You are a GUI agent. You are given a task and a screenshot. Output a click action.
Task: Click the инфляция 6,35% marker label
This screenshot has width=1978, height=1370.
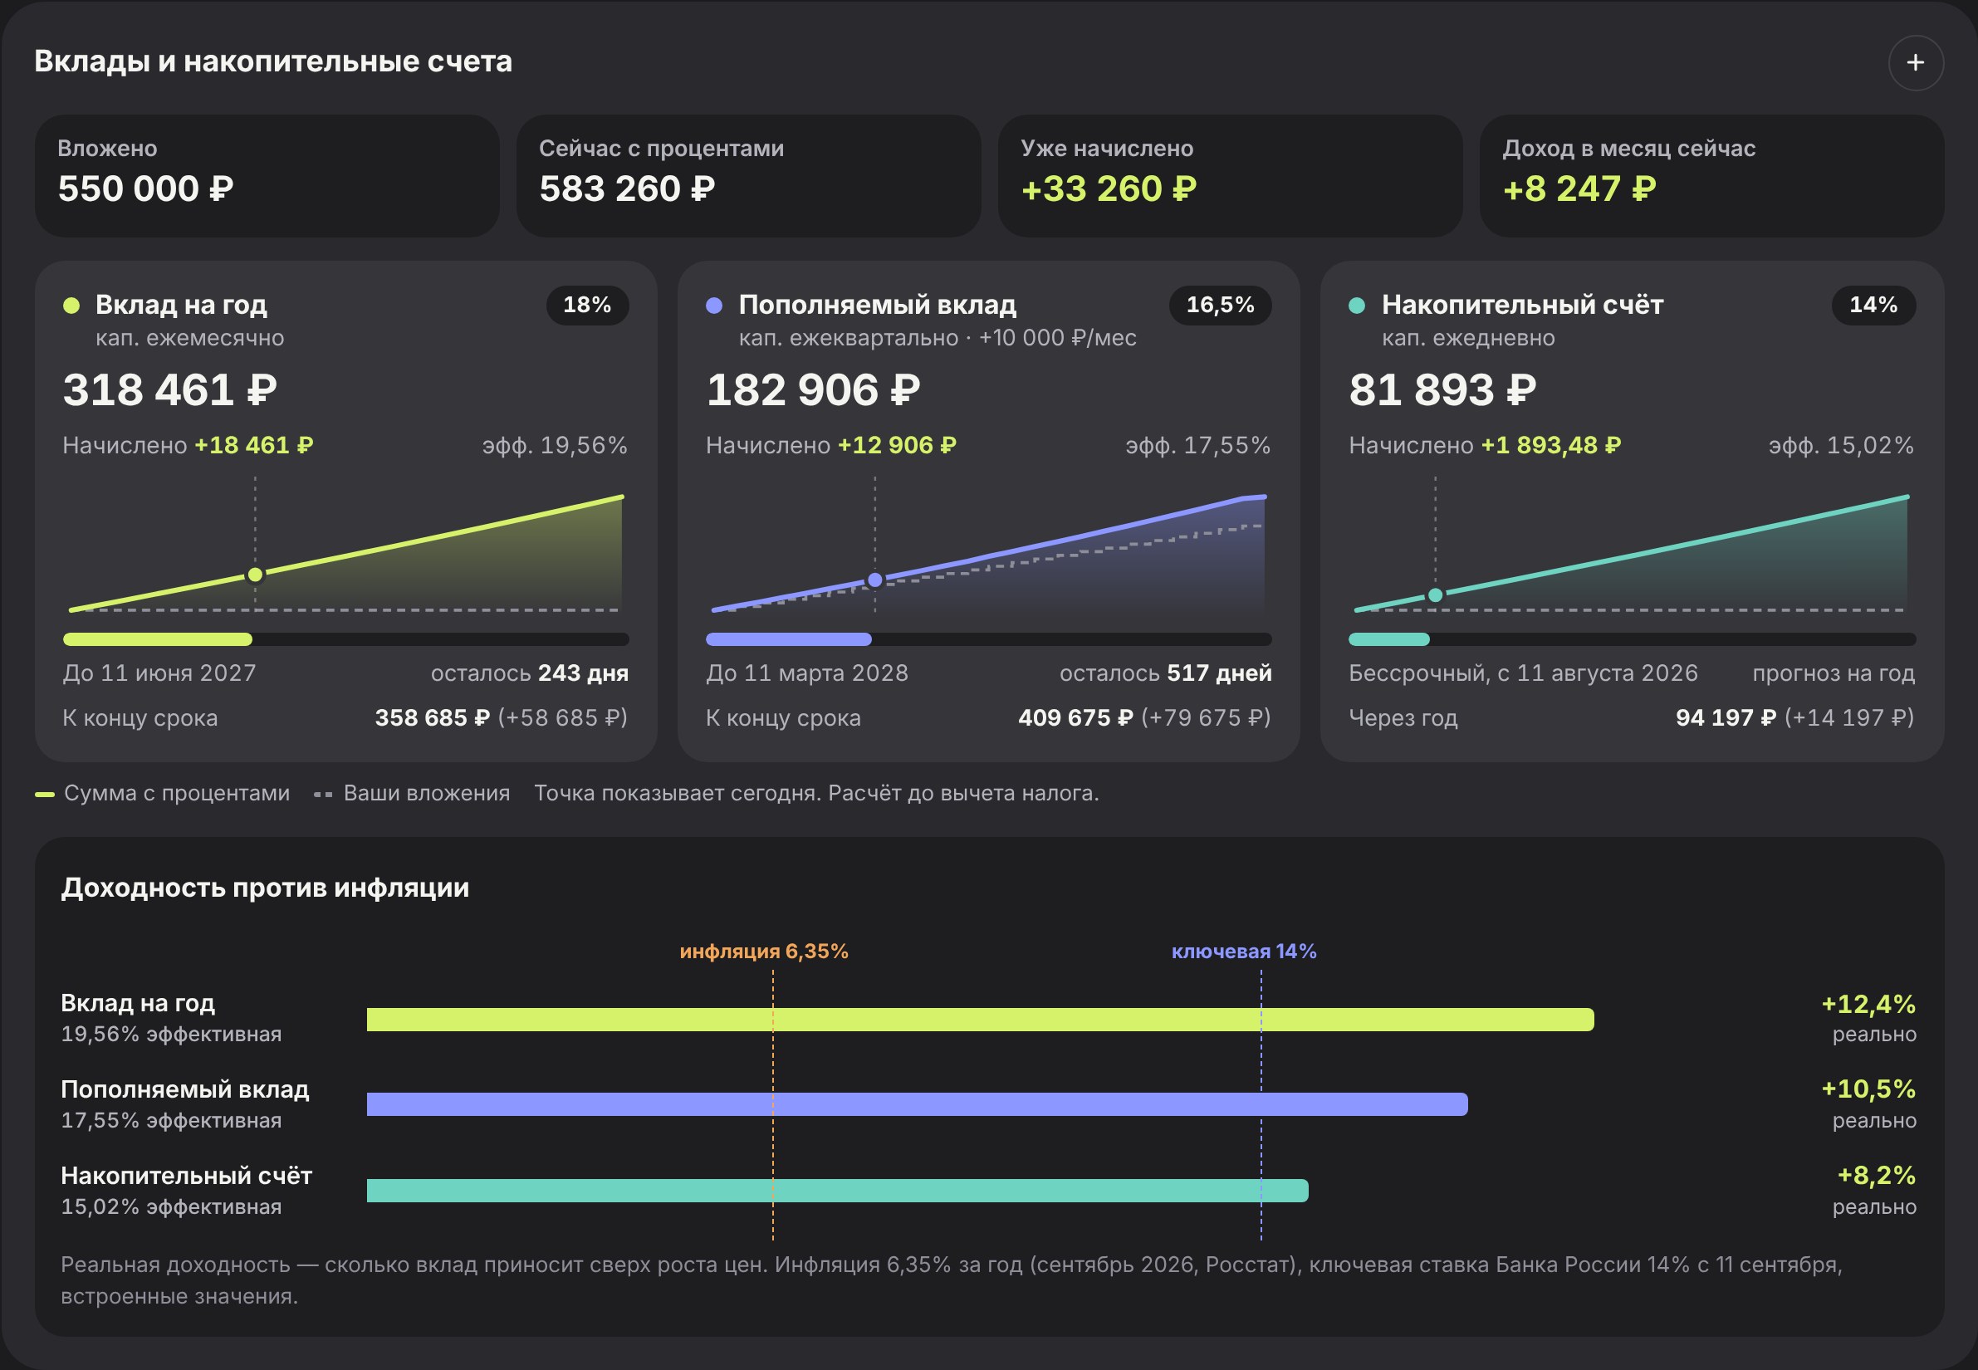tap(764, 951)
